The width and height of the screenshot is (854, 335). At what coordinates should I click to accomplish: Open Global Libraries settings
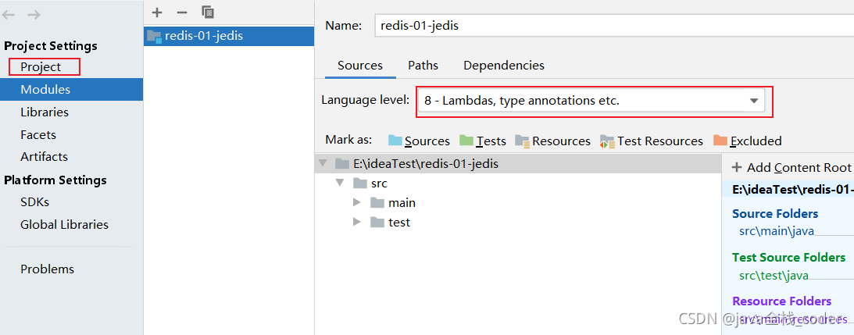tap(64, 224)
